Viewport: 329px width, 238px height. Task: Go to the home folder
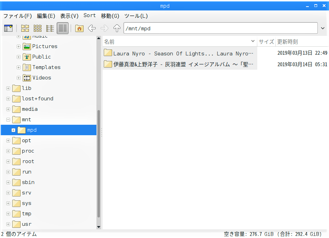[79, 28]
